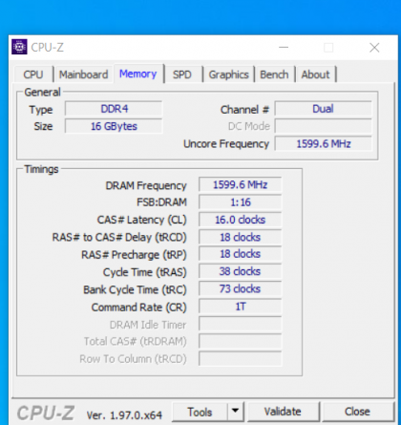Click the empty Row To Column field
This screenshot has width=401, height=425.
point(241,359)
